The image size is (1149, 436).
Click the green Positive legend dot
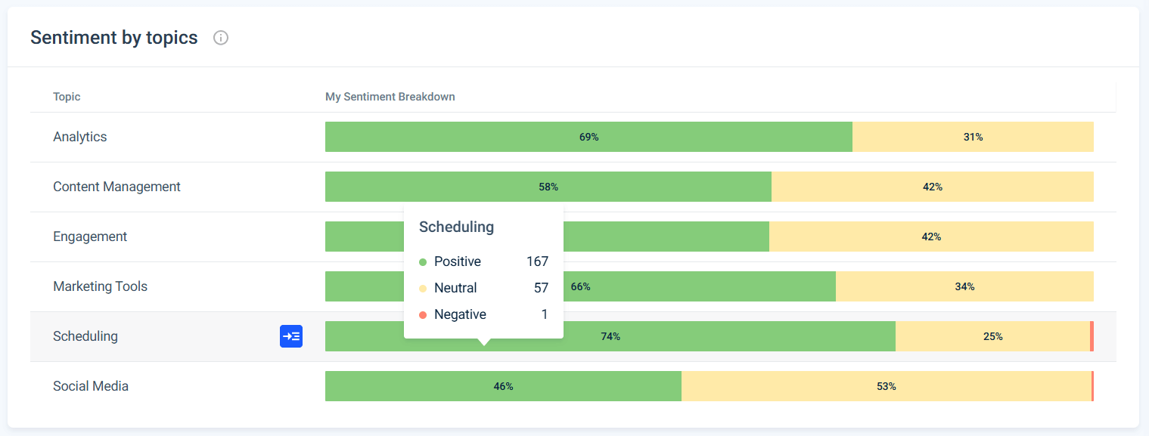pos(424,261)
